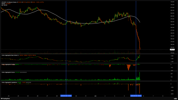
Task: Click the tallest green aggregated volume bar
Action: (x=140, y=76)
